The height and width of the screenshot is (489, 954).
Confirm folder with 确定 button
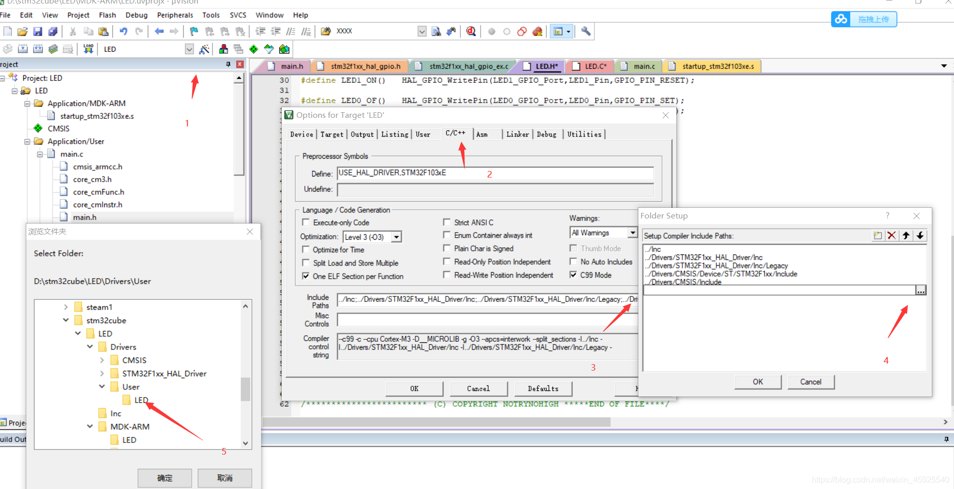(165, 478)
